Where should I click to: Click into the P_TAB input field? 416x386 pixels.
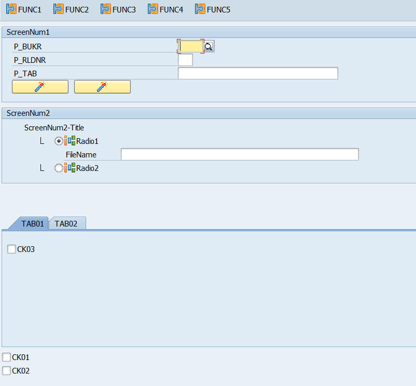(x=258, y=73)
